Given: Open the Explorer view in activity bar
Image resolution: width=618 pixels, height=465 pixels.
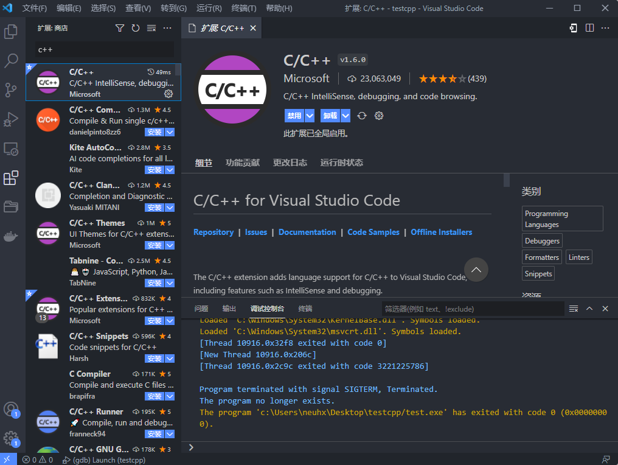Looking at the screenshot, I should click(10, 32).
